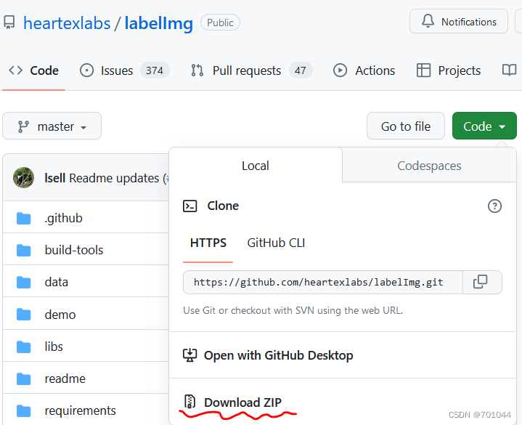The height and width of the screenshot is (425, 522).
Task: Open the Pull requests tab
Action: [x=251, y=70]
